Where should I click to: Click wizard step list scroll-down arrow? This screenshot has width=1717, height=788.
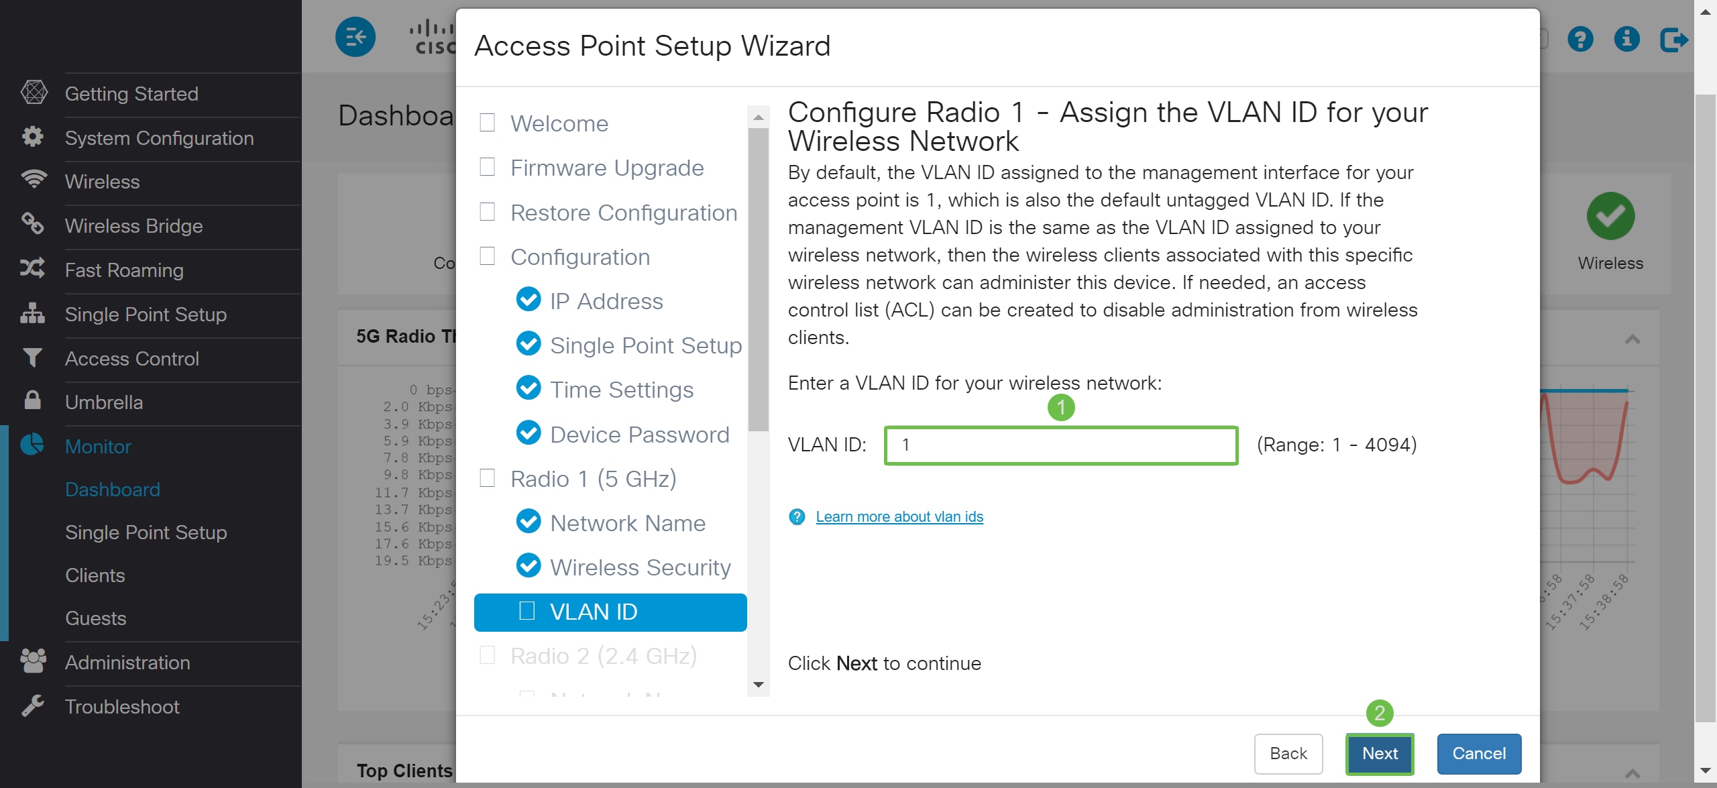click(759, 685)
